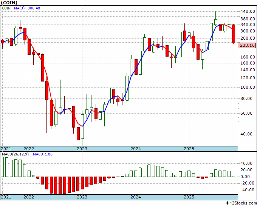Click the 300.00 price axis label

[248, 31]
